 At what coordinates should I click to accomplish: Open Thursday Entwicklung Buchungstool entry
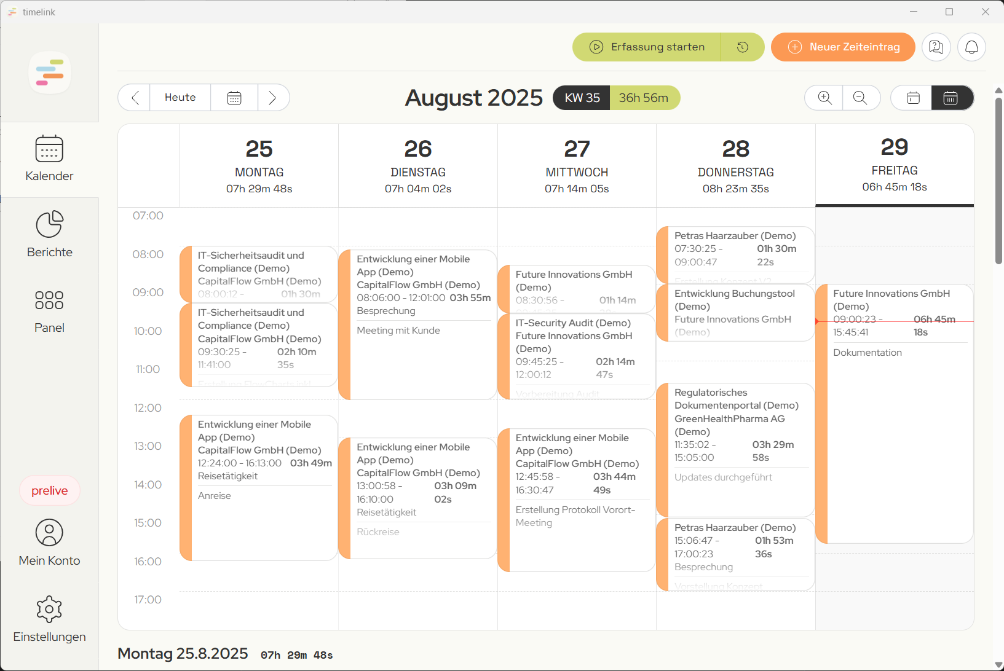(x=736, y=313)
